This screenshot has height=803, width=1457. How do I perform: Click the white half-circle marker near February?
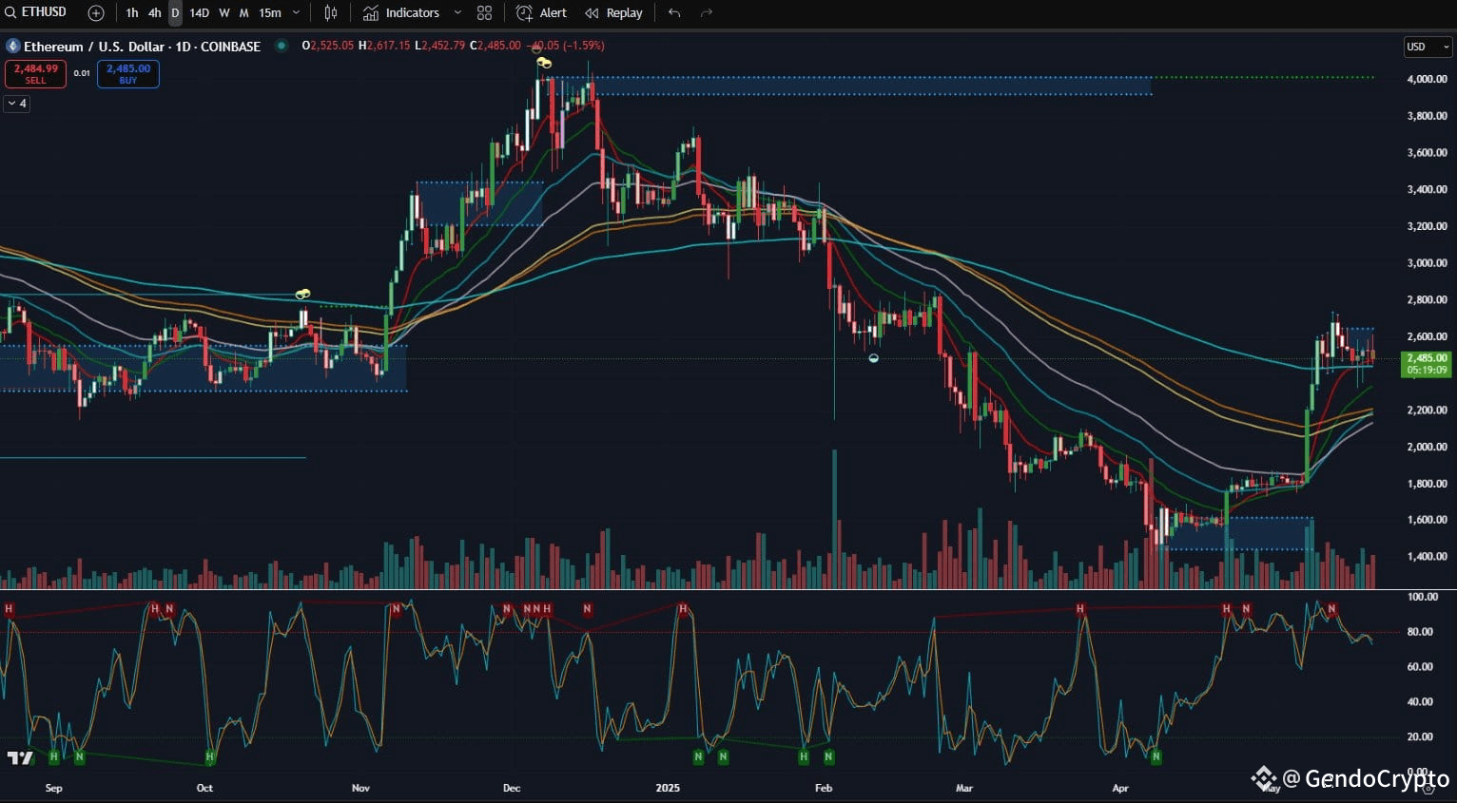click(874, 358)
